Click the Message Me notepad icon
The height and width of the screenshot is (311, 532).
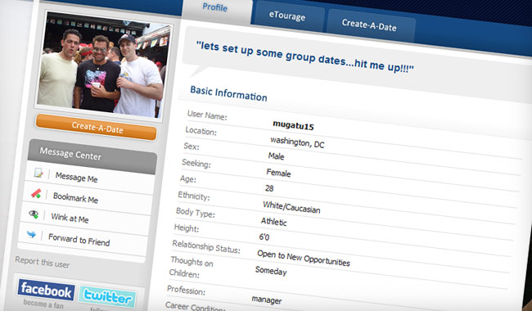(38, 173)
